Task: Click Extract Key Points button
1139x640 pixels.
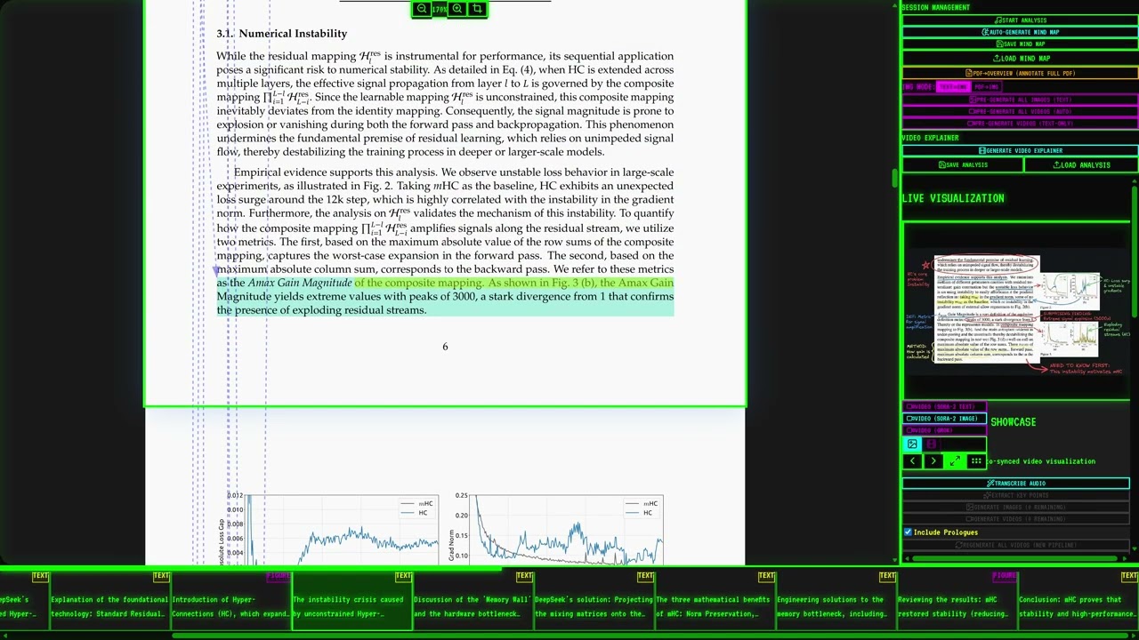Action: click(1016, 495)
